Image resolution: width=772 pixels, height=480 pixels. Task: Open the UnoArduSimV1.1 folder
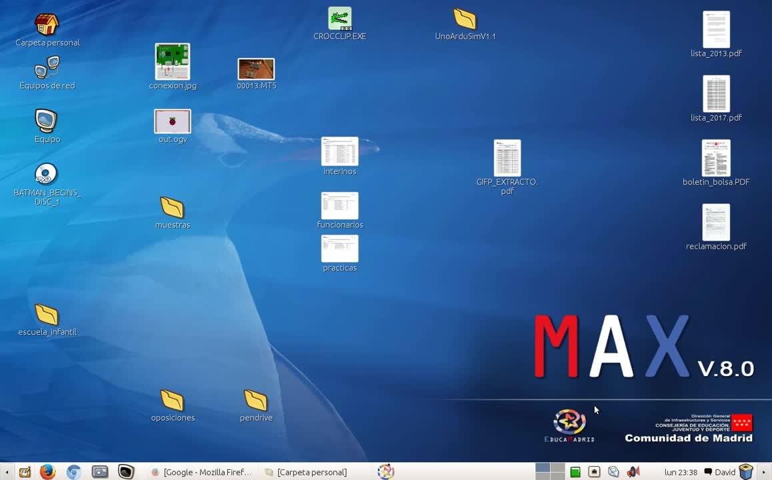tap(465, 19)
